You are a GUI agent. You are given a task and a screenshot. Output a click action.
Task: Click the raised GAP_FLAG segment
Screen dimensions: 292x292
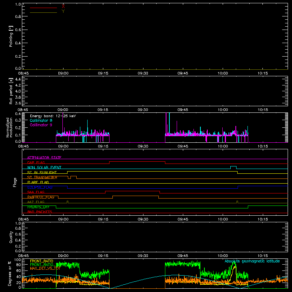click(x=137, y=162)
